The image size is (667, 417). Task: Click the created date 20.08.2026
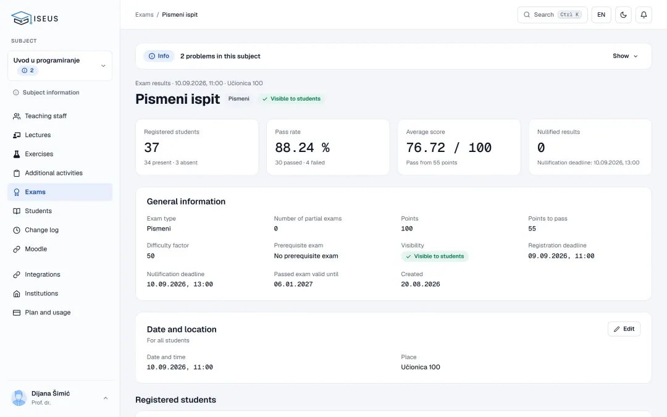coord(421,284)
